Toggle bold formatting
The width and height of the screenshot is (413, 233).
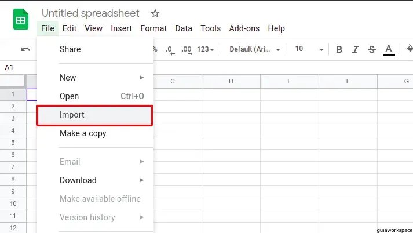tap(339, 49)
